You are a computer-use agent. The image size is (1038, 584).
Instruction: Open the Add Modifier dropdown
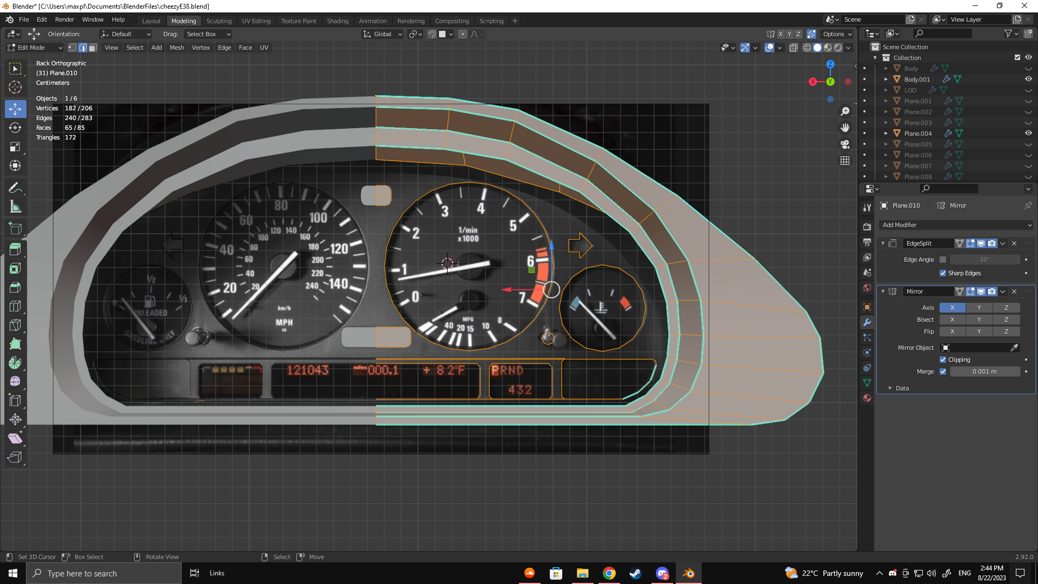tap(956, 225)
